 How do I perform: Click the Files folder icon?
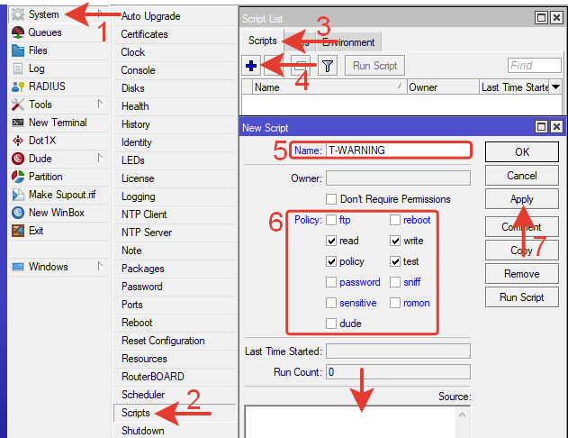[x=18, y=50]
